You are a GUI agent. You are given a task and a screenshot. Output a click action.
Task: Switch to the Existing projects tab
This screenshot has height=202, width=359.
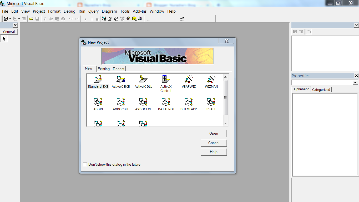pyautogui.click(x=103, y=69)
